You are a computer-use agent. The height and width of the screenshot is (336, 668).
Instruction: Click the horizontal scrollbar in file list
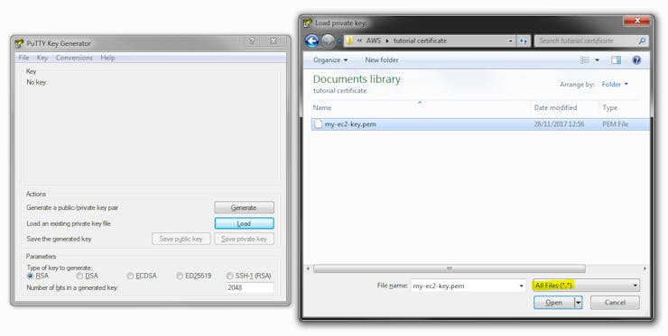click(449, 268)
